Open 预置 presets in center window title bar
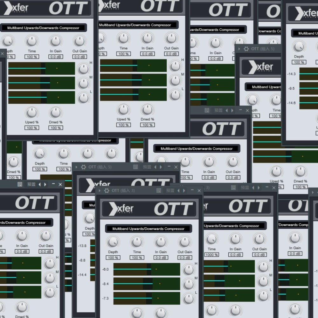 [218, 110]
